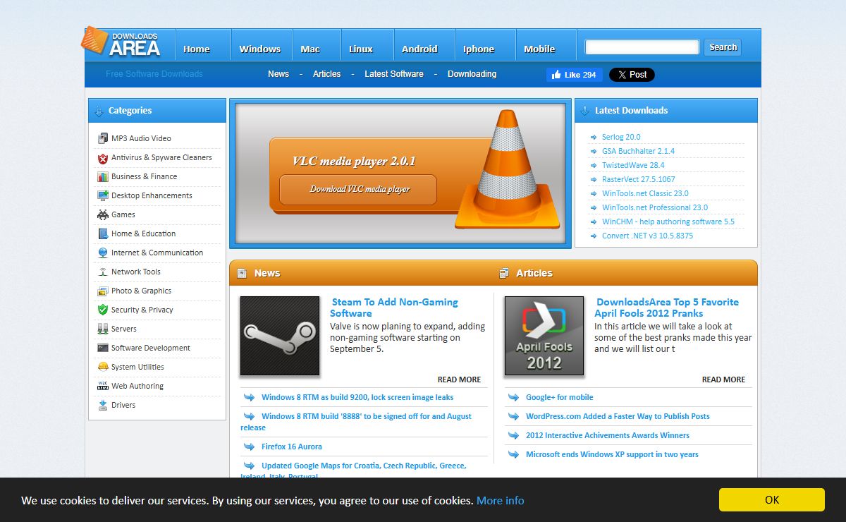The width and height of the screenshot is (846, 522).
Task: Open the Latest Software submenu link
Action: (394, 74)
